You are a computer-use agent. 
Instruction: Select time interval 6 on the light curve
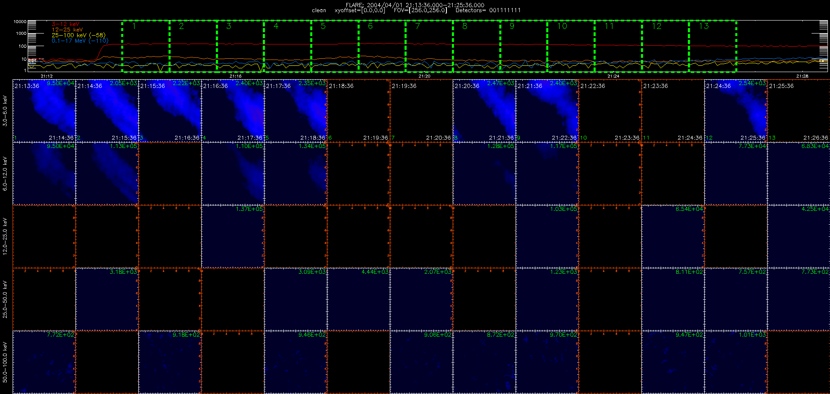point(382,46)
